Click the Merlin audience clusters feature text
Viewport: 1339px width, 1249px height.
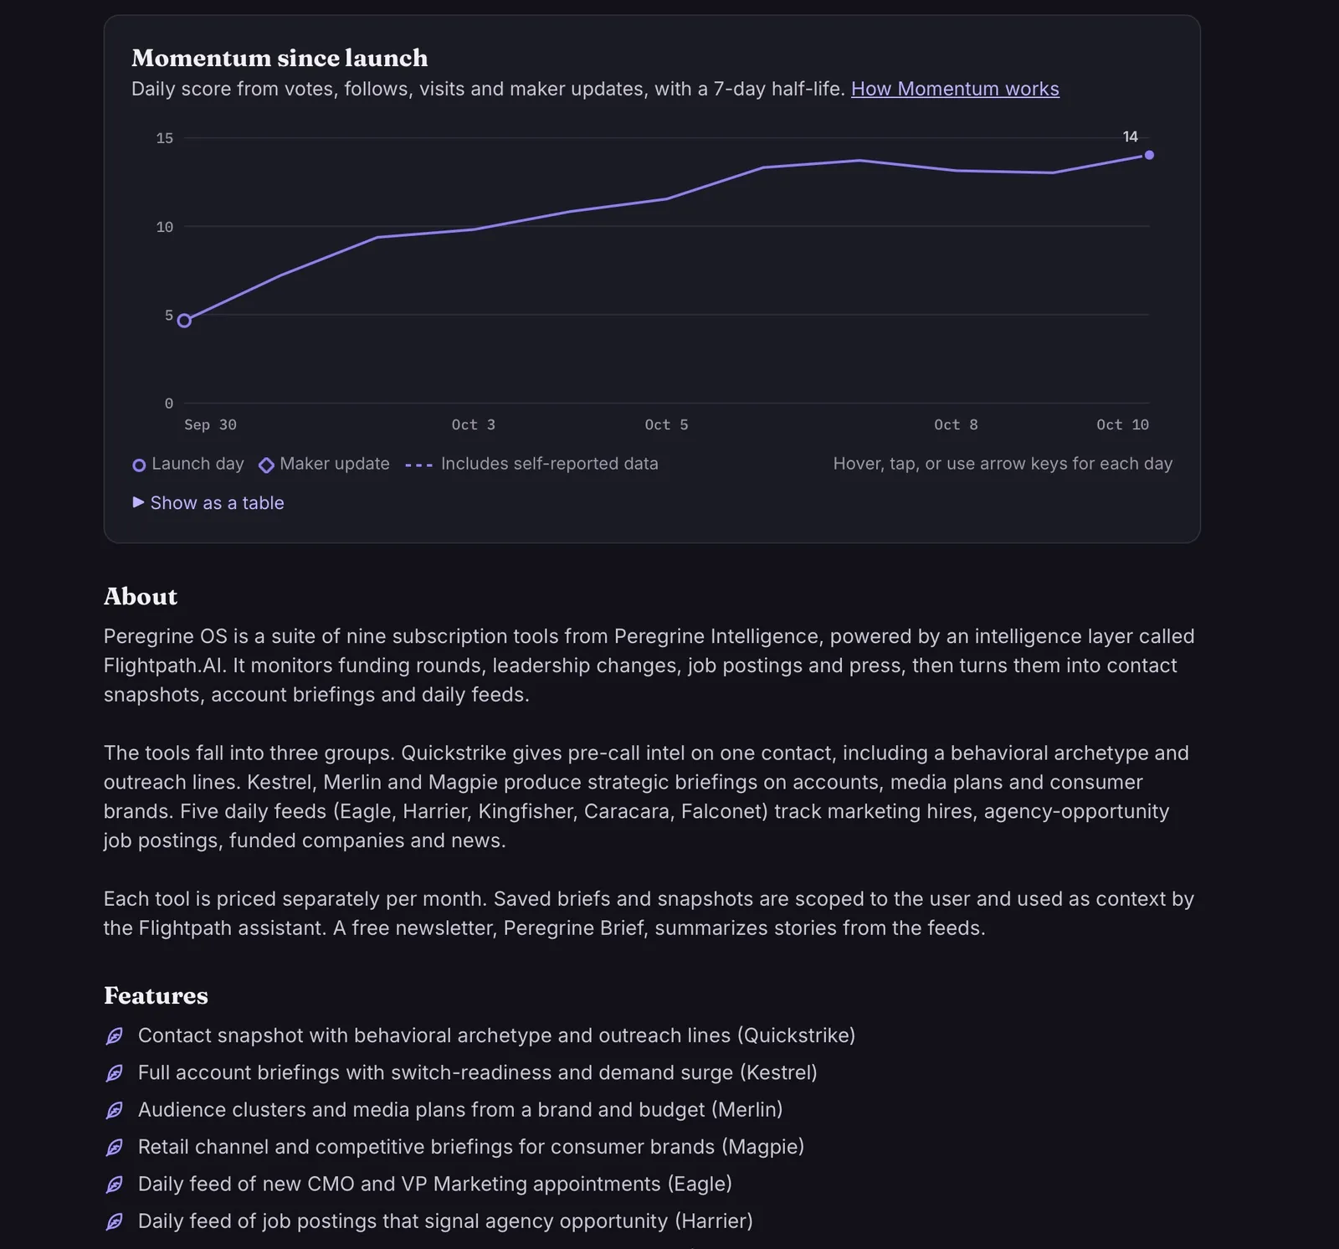click(460, 1109)
